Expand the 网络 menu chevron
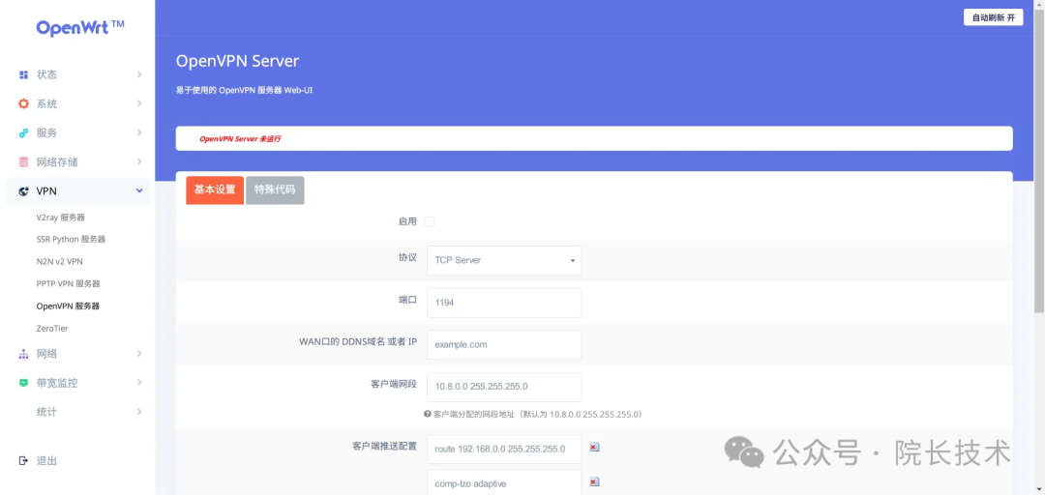The image size is (1045, 495). [139, 354]
